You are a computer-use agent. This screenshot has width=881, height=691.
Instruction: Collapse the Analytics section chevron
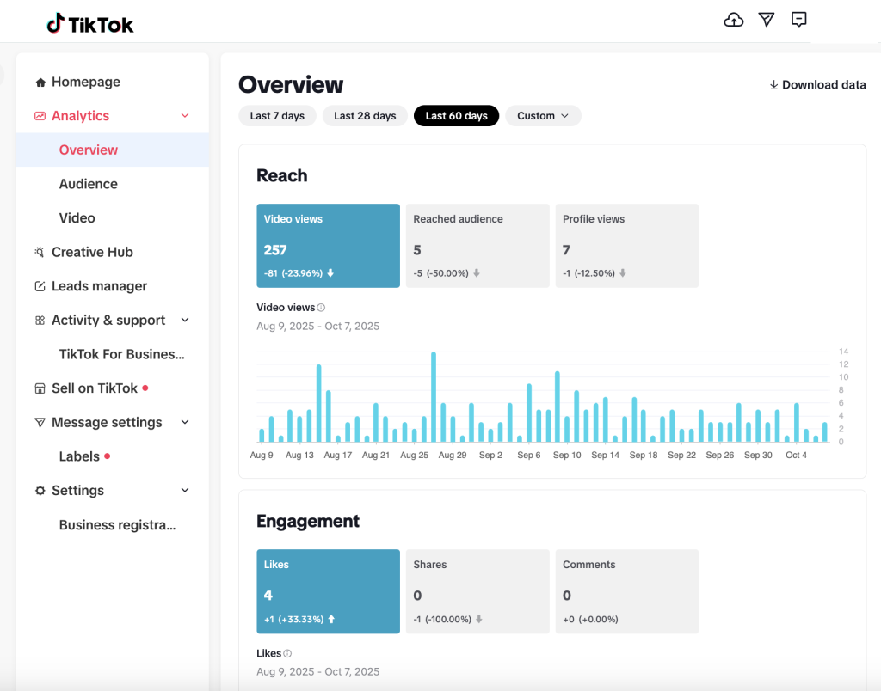(x=185, y=116)
